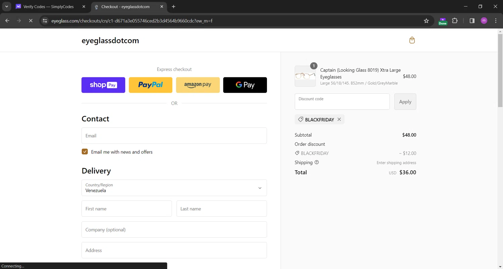Click the Apply discount button
The image size is (503, 269).
click(405, 102)
